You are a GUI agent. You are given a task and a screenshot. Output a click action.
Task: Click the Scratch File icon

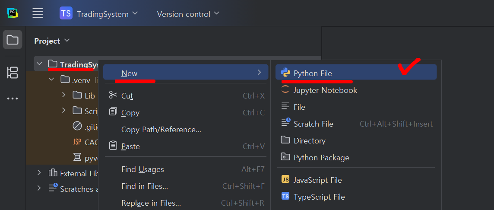pyautogui.click(x=286, y=123)
